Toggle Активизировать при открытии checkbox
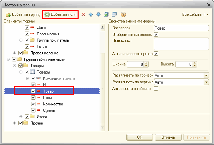 click(x=156, y=54)
